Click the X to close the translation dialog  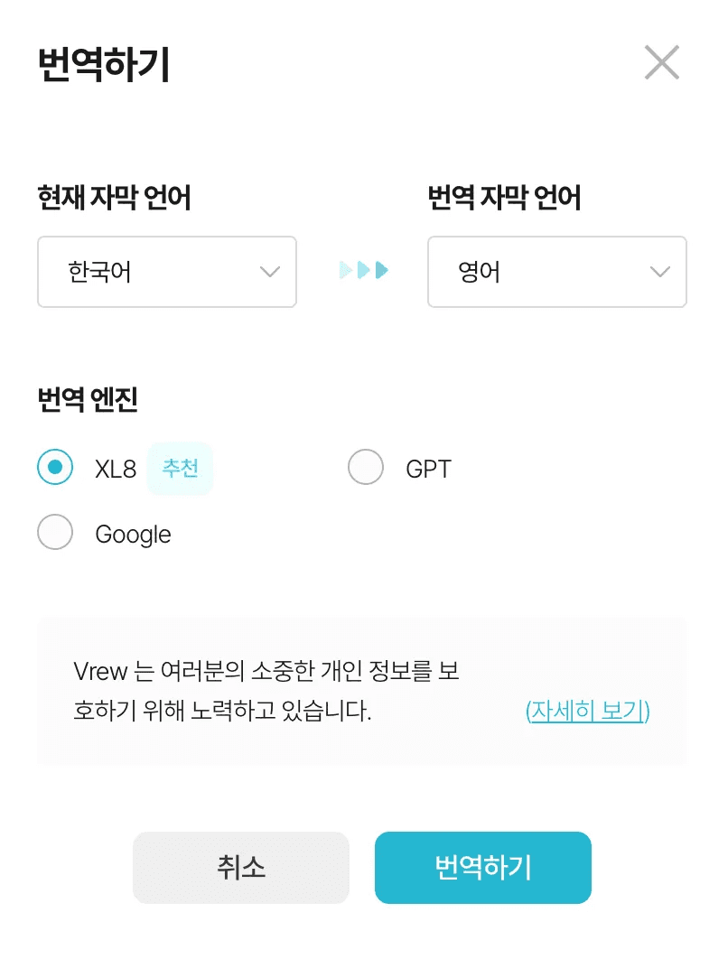661,62
